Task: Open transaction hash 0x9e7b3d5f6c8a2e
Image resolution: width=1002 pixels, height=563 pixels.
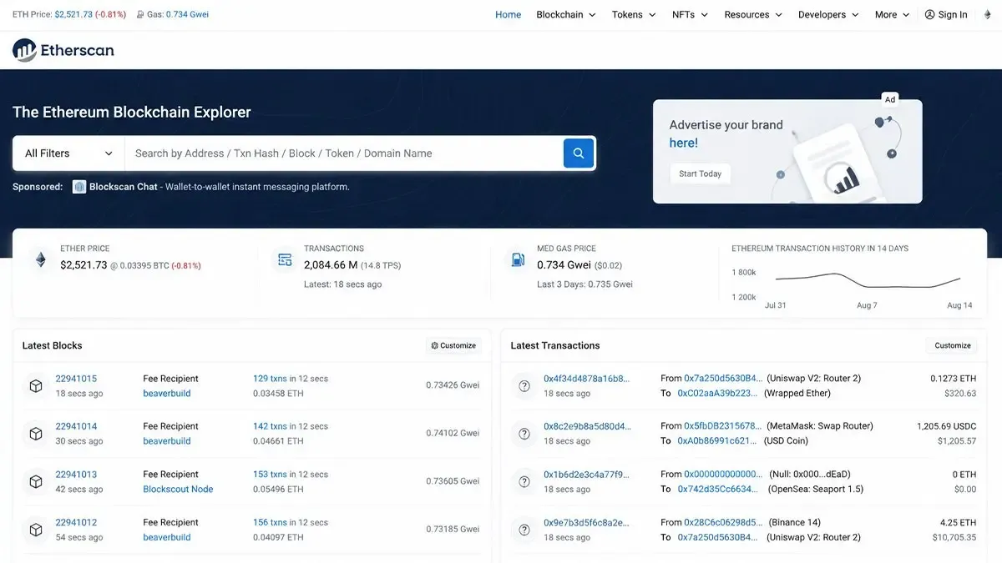Action: pos(586,523)
